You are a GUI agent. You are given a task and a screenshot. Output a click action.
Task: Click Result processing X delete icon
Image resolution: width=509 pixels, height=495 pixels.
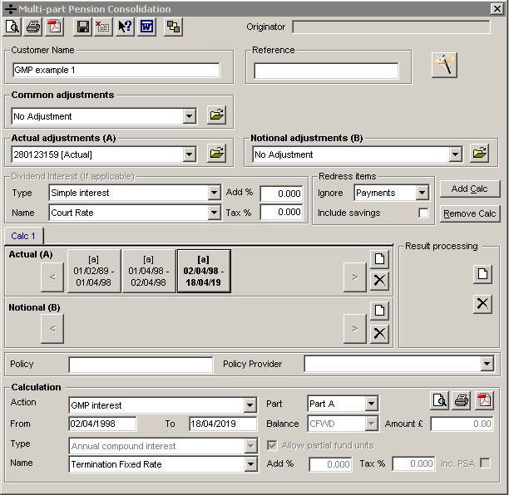(x=482, y=304)
